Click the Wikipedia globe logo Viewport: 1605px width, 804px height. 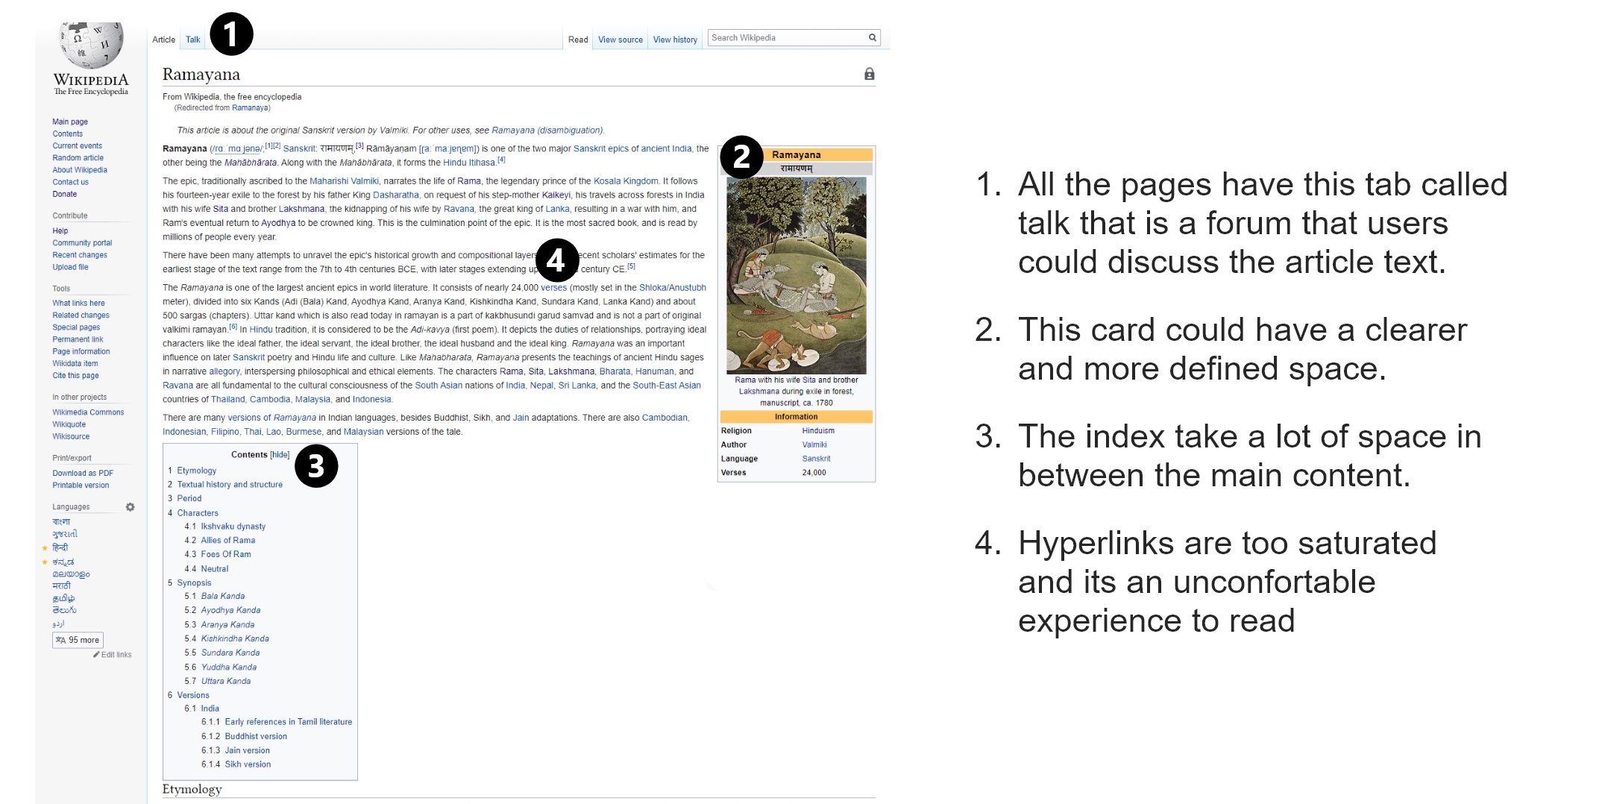pyautogui.click(x=91, y=46)
